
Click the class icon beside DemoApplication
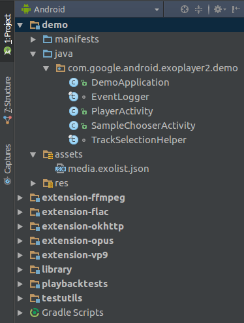(x=74, y=82)
